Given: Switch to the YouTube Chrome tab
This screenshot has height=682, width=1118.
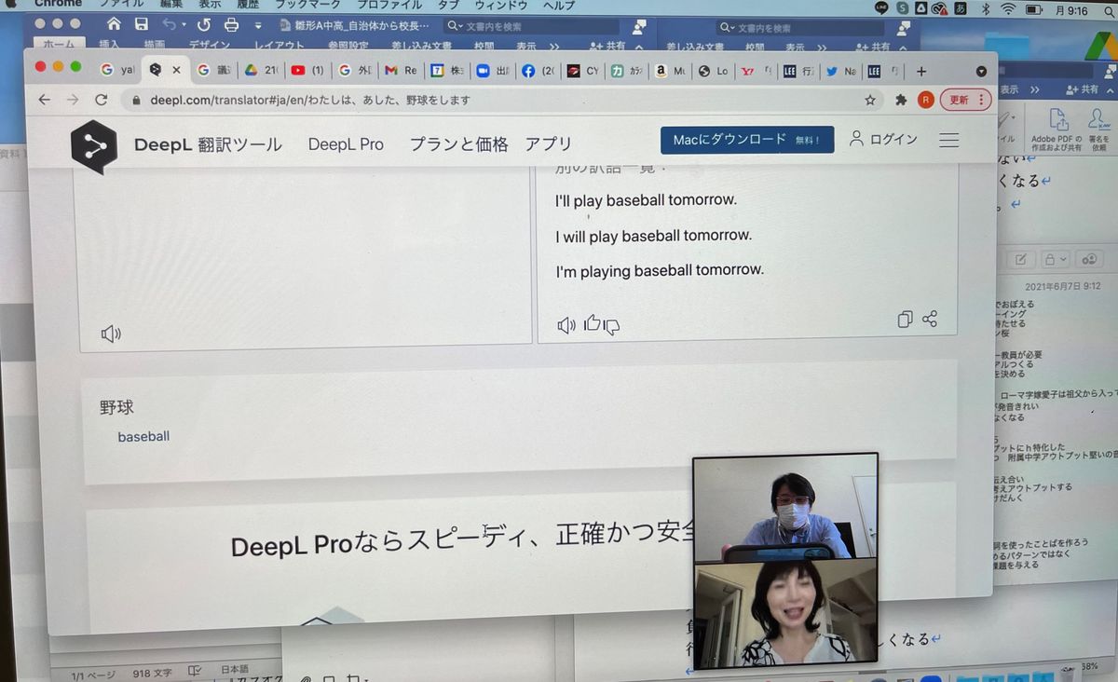Looking at the screenshot, I should pyautogui.click(x=307, y=71).
